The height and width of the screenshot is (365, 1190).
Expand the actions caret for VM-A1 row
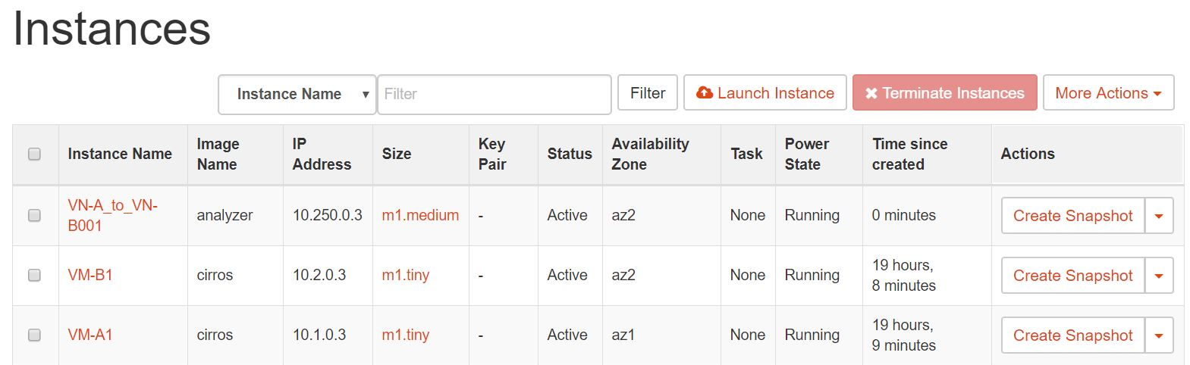[x=1158, y=335]
